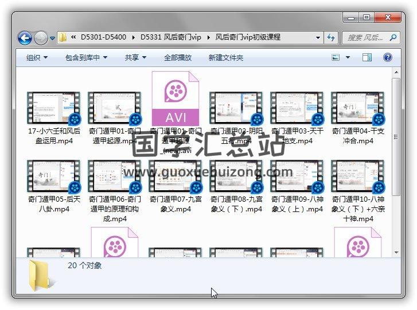Screen dimensions: 417x310
Task: Click the refresh button beside address bar
Action: (x=331, y=38)
